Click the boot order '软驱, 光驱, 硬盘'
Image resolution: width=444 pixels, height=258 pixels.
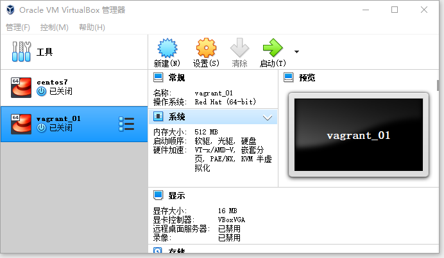225,141
